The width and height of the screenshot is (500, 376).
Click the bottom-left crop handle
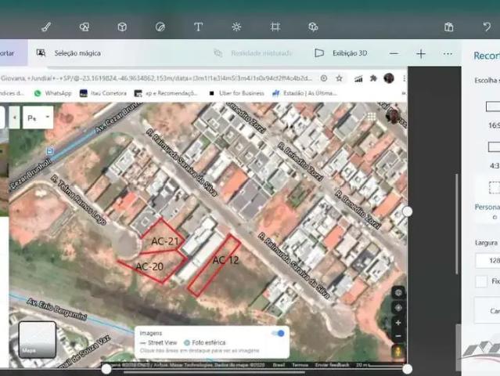click(106, 369)
